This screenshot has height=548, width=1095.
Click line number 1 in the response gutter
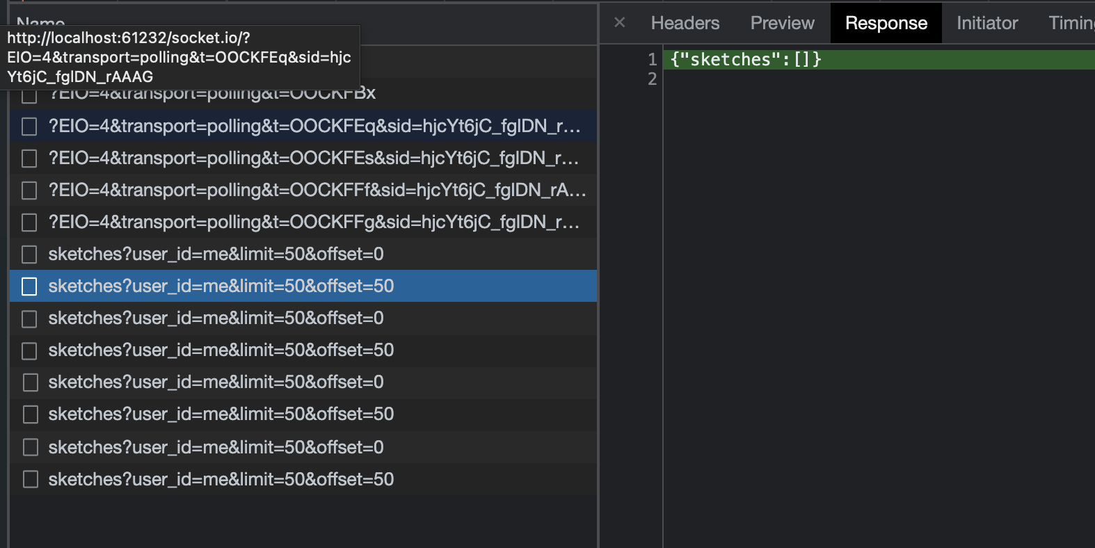click(x=652, y=60)
